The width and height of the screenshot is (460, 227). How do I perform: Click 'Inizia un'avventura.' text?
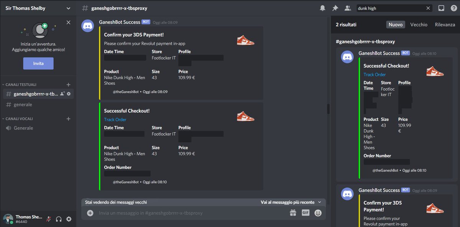click(38, 44)
